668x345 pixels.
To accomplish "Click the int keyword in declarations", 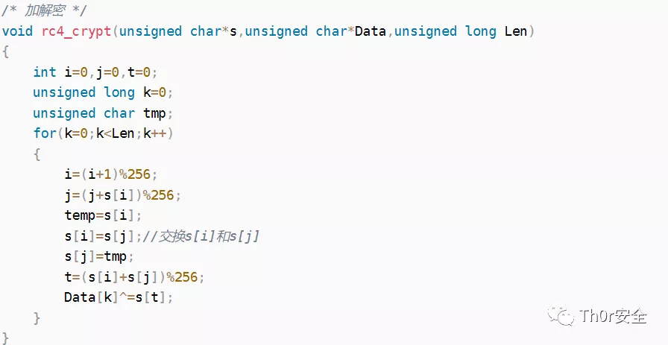I will pyautogui.click(x=45, y=72).
